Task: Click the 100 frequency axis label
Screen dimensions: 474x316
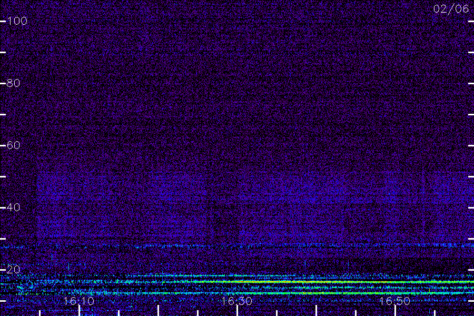Action: [17, 21]
